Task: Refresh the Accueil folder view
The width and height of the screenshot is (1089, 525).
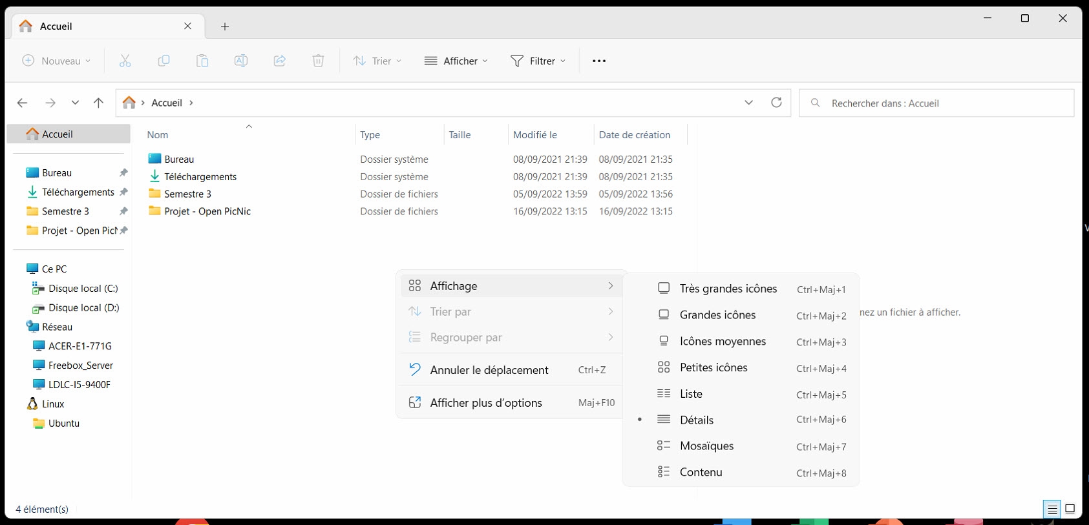Action: [776, 103]
